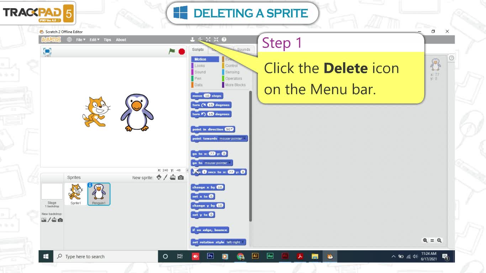Select the Penguin1 thumbnail in the sprites list
This screenshot has height=273, width=486.
(x=99, y=194)
